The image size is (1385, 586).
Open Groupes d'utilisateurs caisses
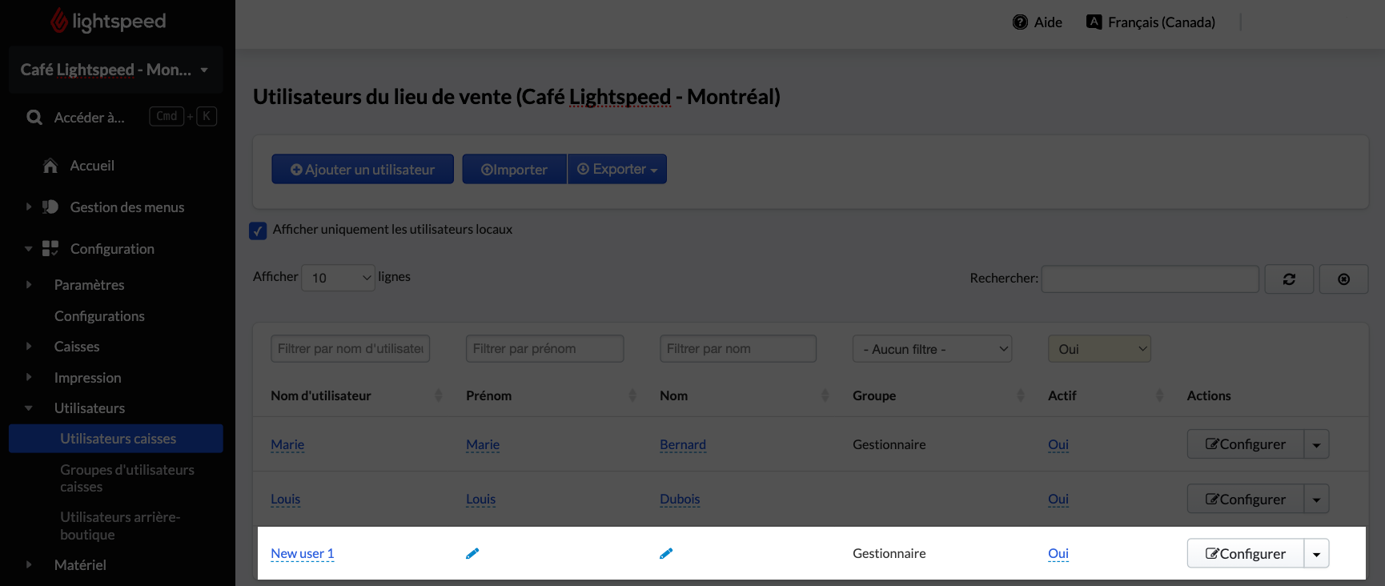(x=127, y=478)
